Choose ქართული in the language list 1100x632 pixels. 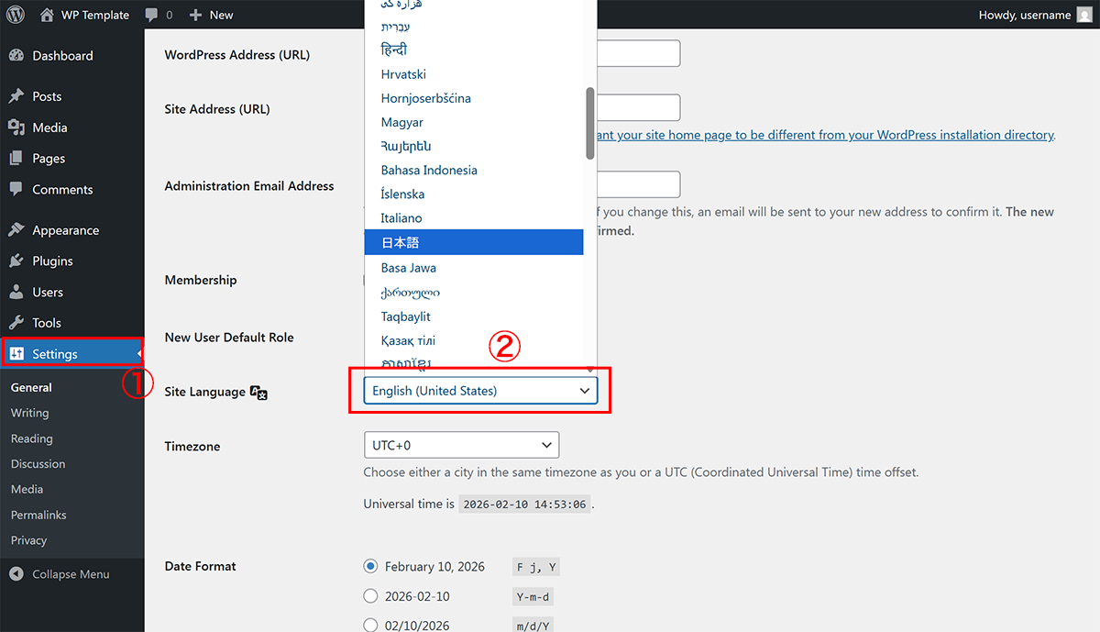click(410, 293)
